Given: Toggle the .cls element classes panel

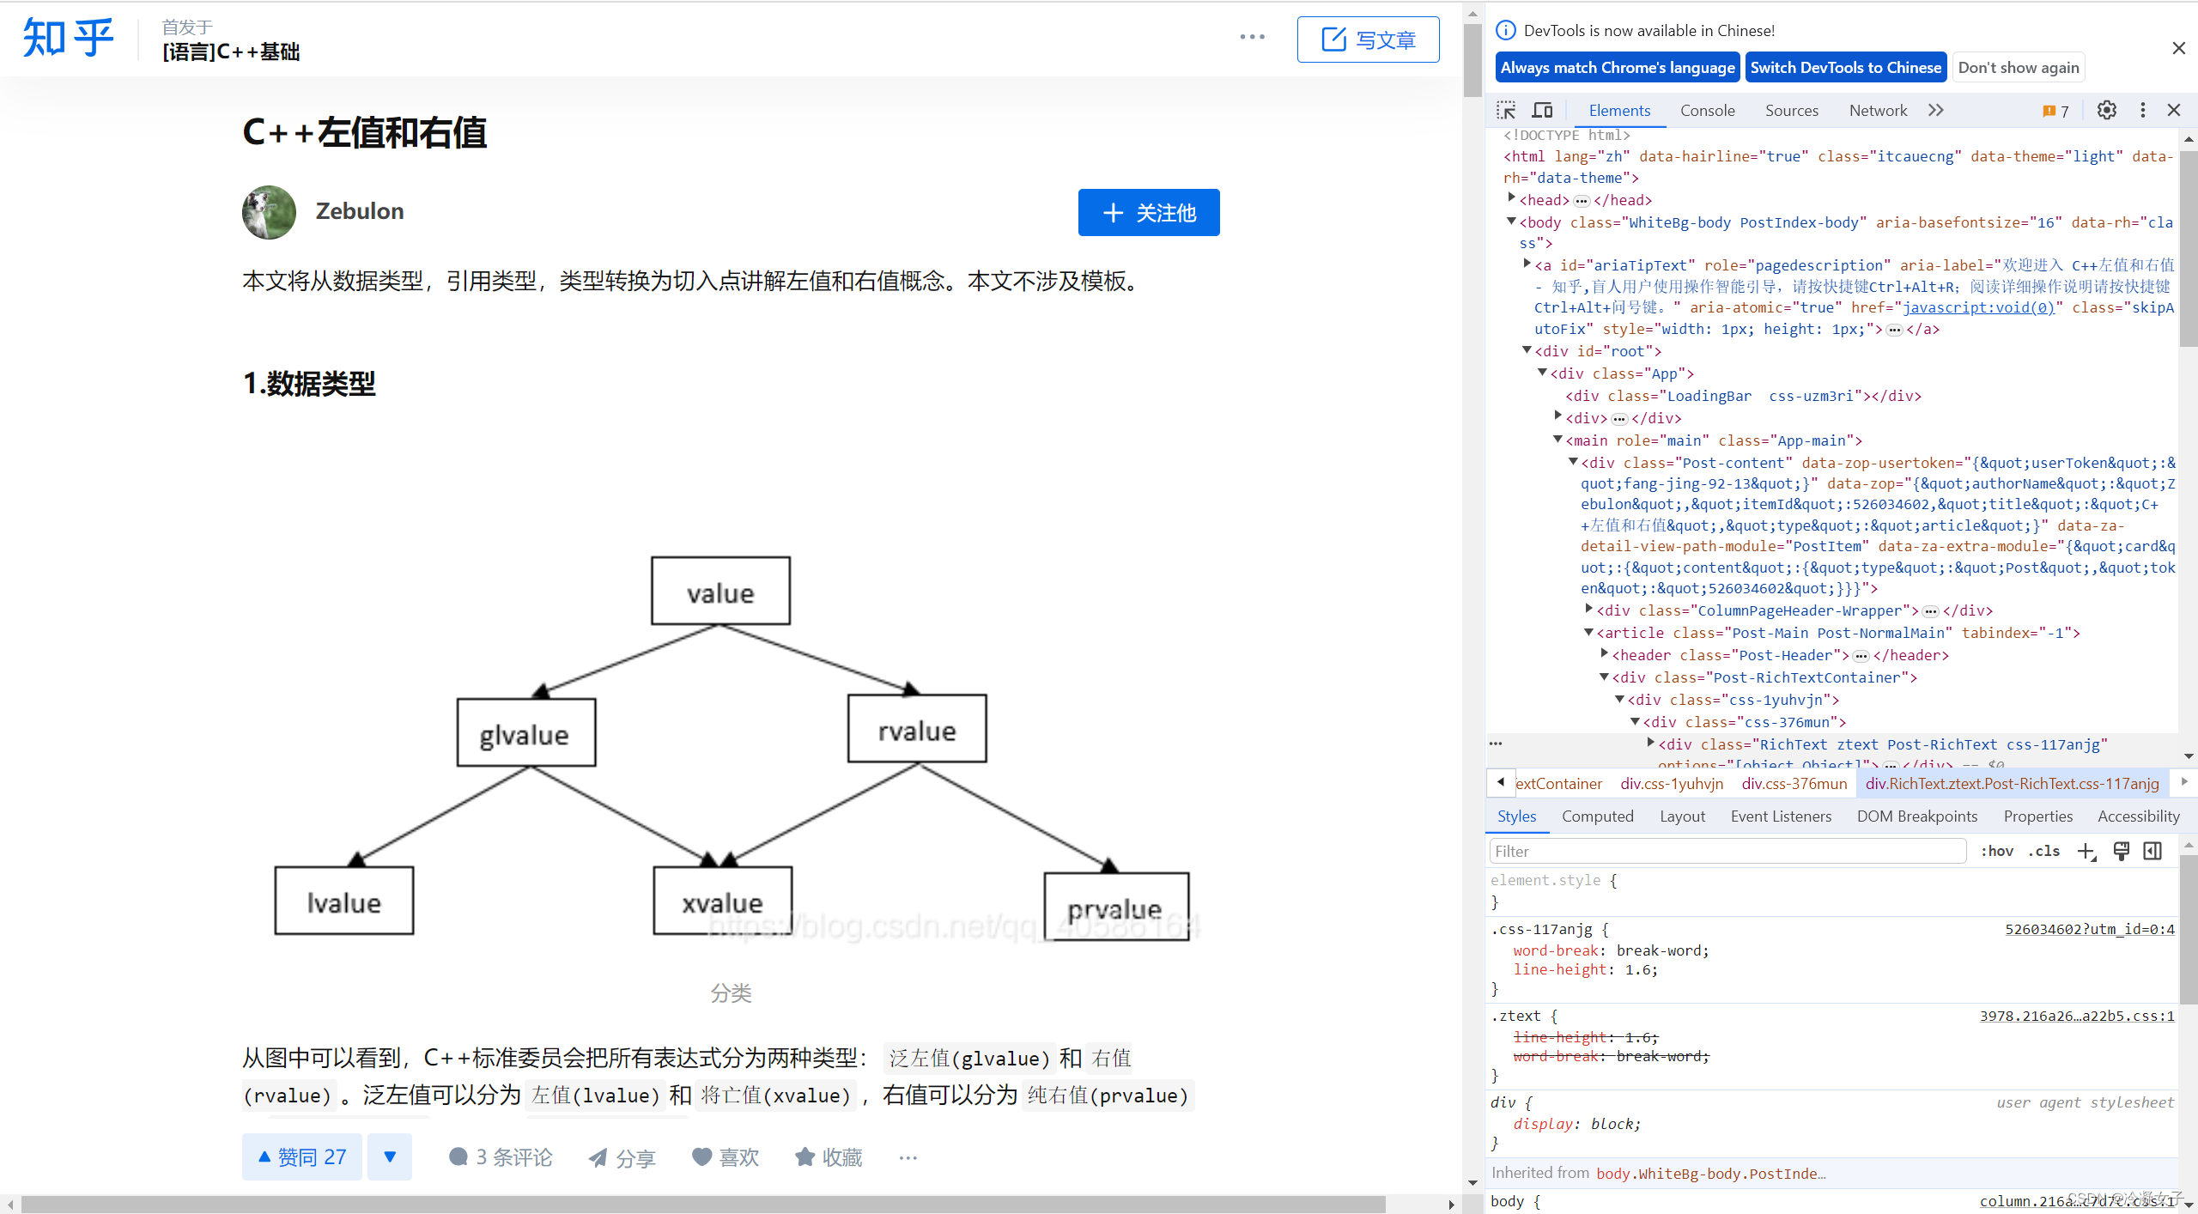Looking at the screenshot, I should [2044, 851].
